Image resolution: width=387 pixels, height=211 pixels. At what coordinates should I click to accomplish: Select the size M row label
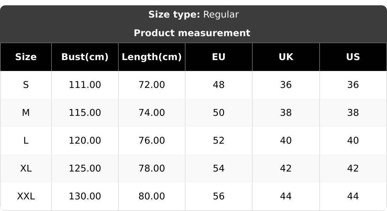pos(26,113)
